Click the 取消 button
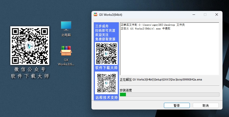Screen dimensions: 229x117 coord(206,105)
